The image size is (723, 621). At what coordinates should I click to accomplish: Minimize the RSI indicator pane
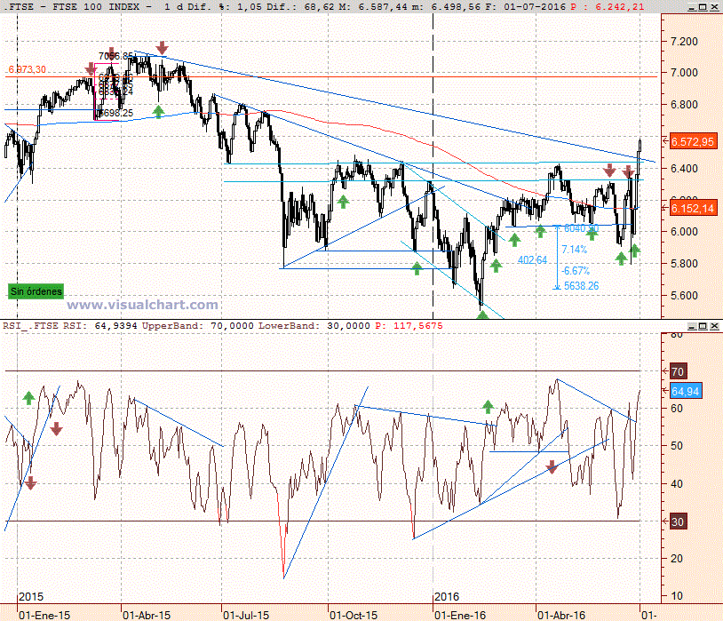click(x=692, y=326)
